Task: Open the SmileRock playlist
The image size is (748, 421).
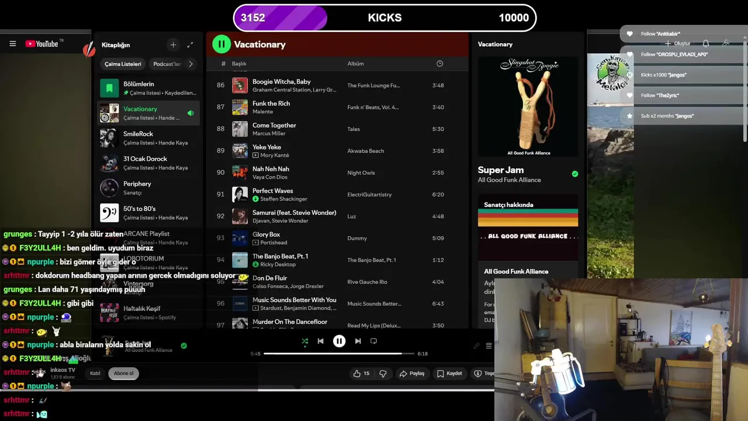Action: (148, 138)
